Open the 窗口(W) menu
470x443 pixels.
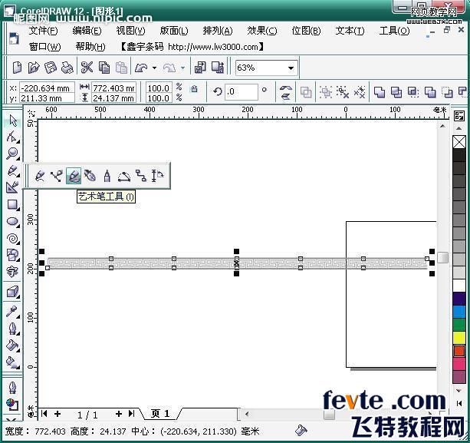[45, 47]
